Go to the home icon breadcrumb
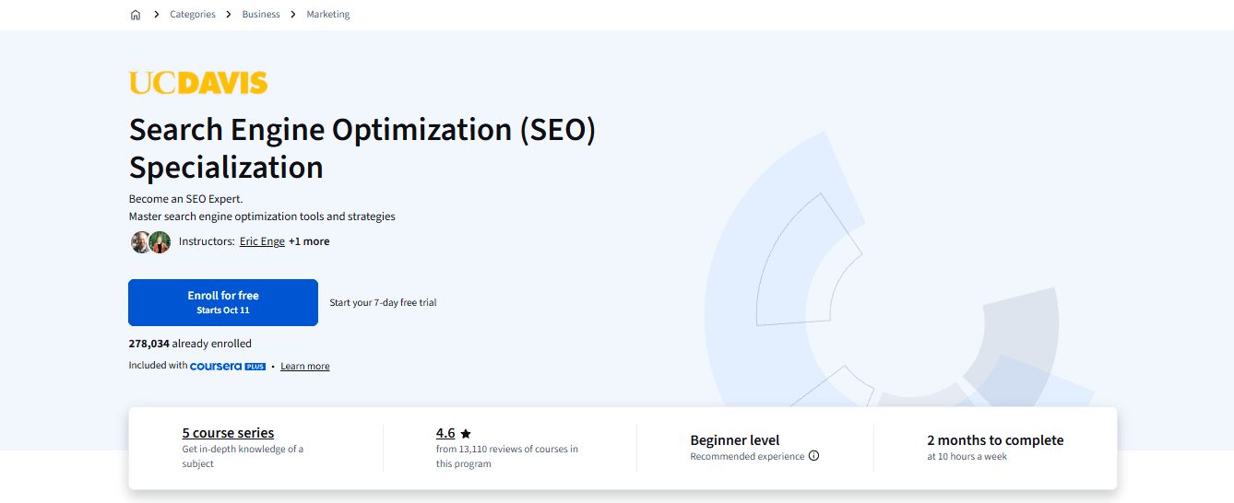Viewport: 1234px width, 503px height. [136, 15]
